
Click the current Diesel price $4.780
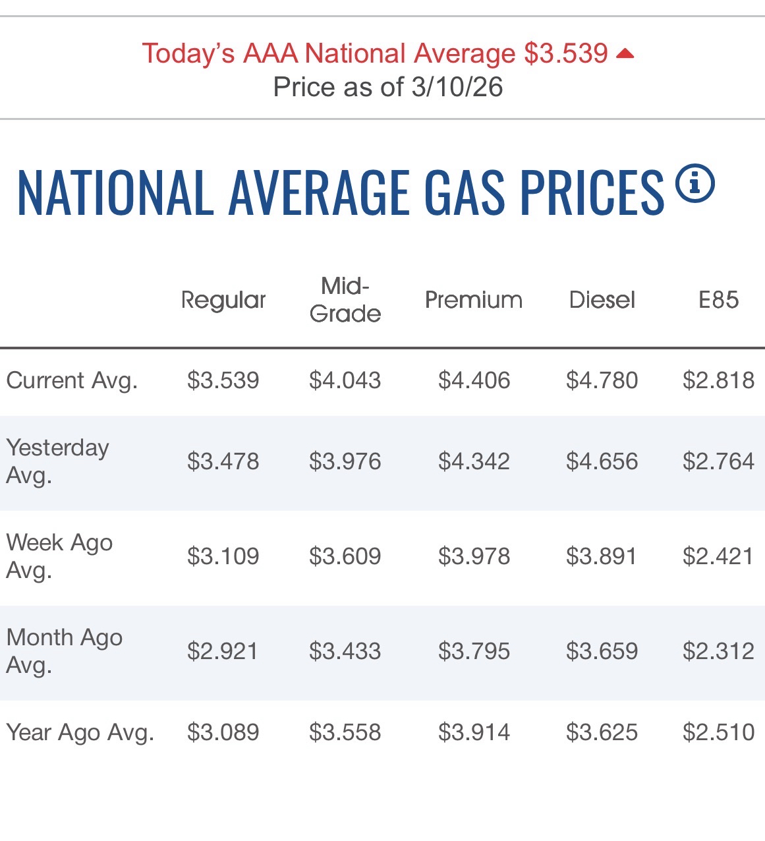pos(602,380)
